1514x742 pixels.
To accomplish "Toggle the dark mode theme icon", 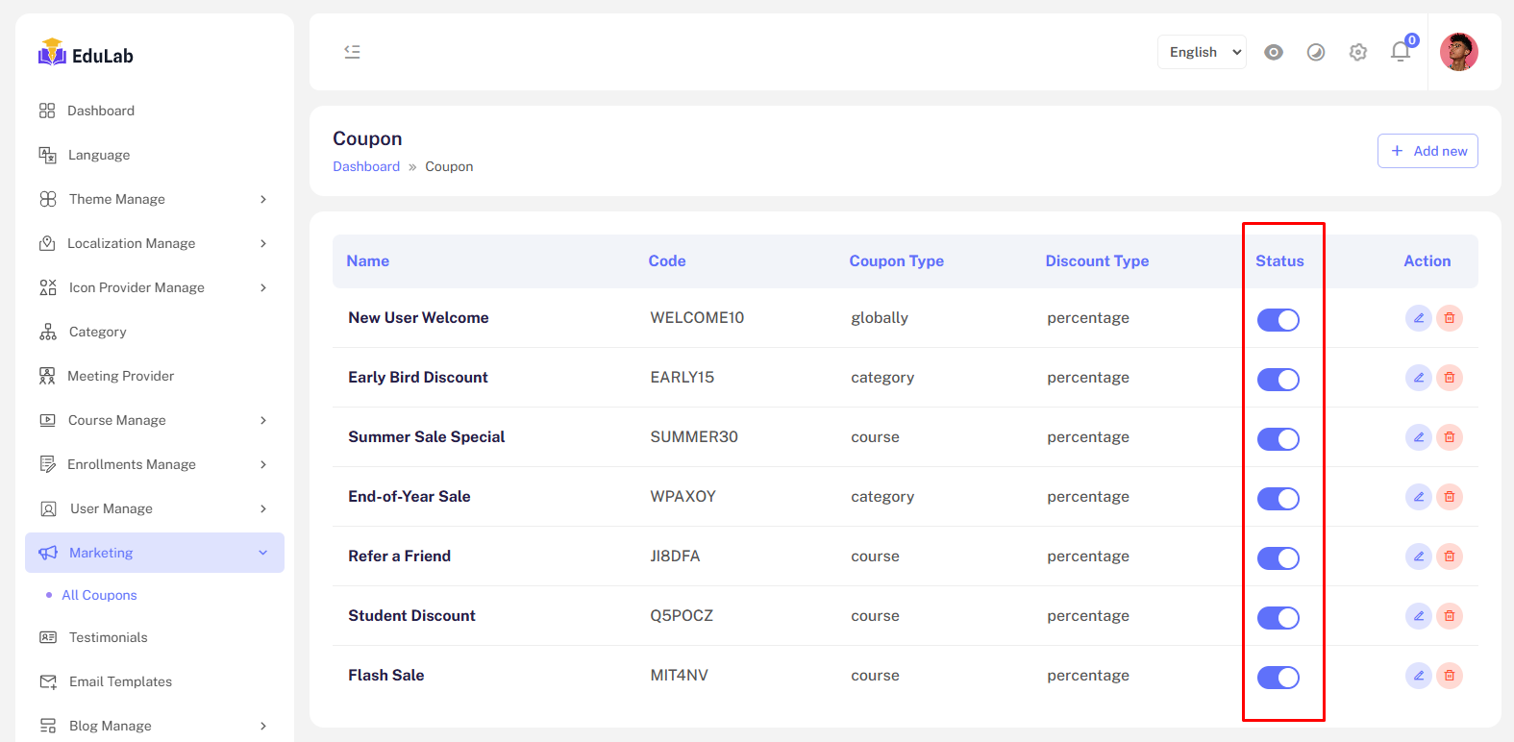I will point(1316,52).
